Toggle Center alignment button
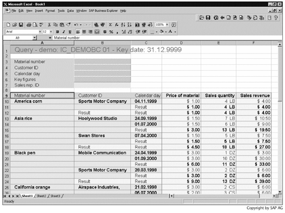 tap(84, 32)
